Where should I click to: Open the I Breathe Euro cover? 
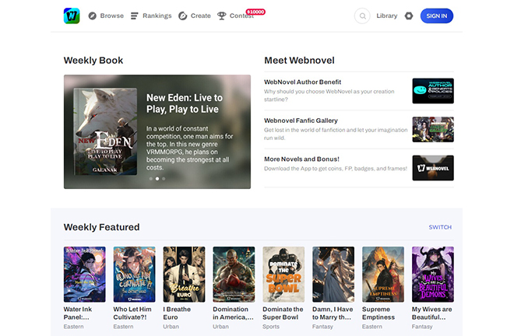pos(185,275)
